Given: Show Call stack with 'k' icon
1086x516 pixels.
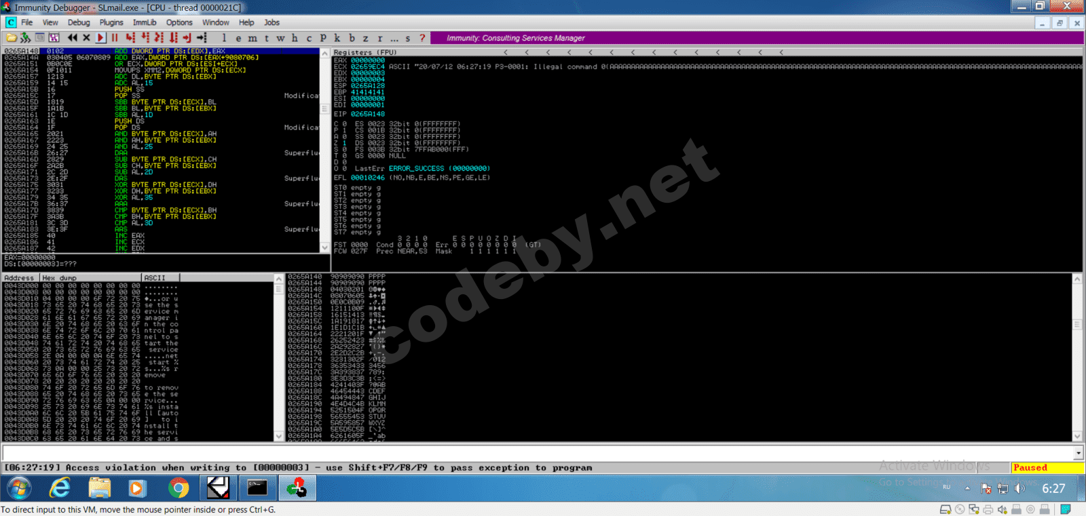Looking at the screenshot, I should click(337, 38).
